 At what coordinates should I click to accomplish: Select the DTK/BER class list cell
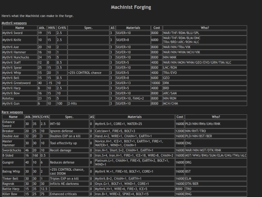click(x=216, y=184)
